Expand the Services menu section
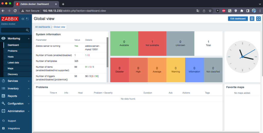This screenshot has height=133, width=263. [x=29, y=81]
